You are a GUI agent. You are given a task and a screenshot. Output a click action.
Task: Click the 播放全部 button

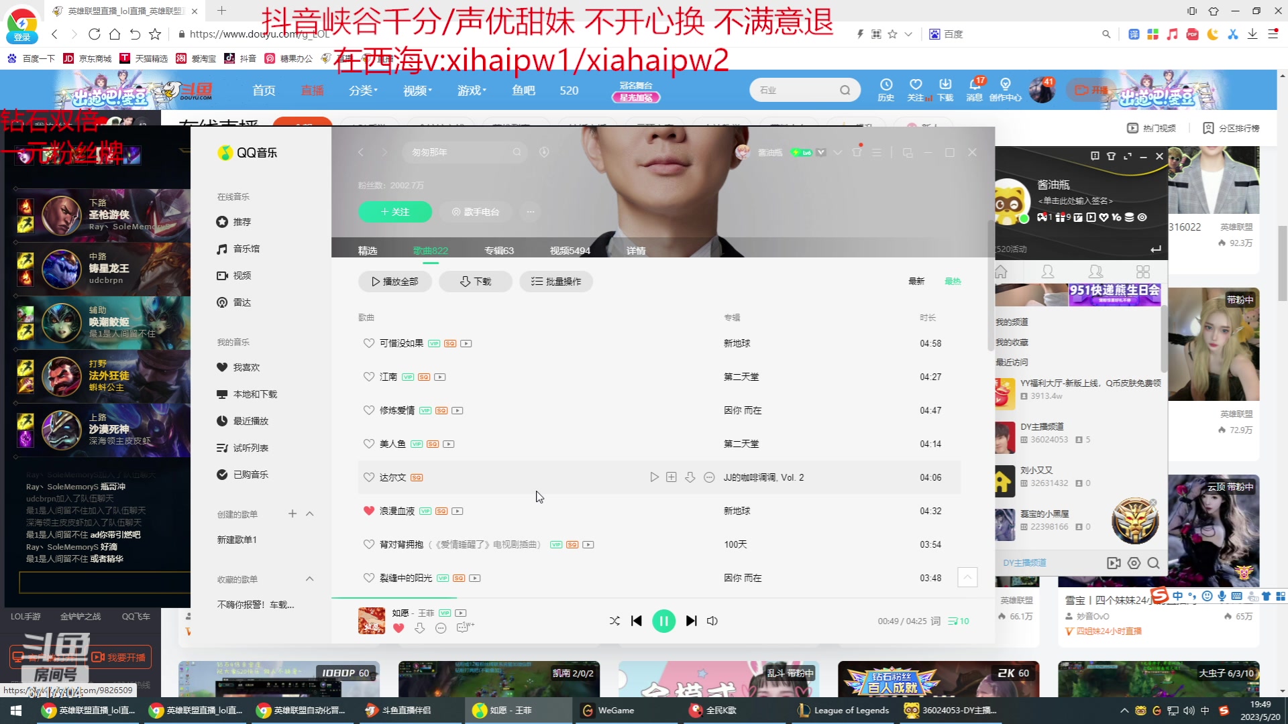click(395, 282)
